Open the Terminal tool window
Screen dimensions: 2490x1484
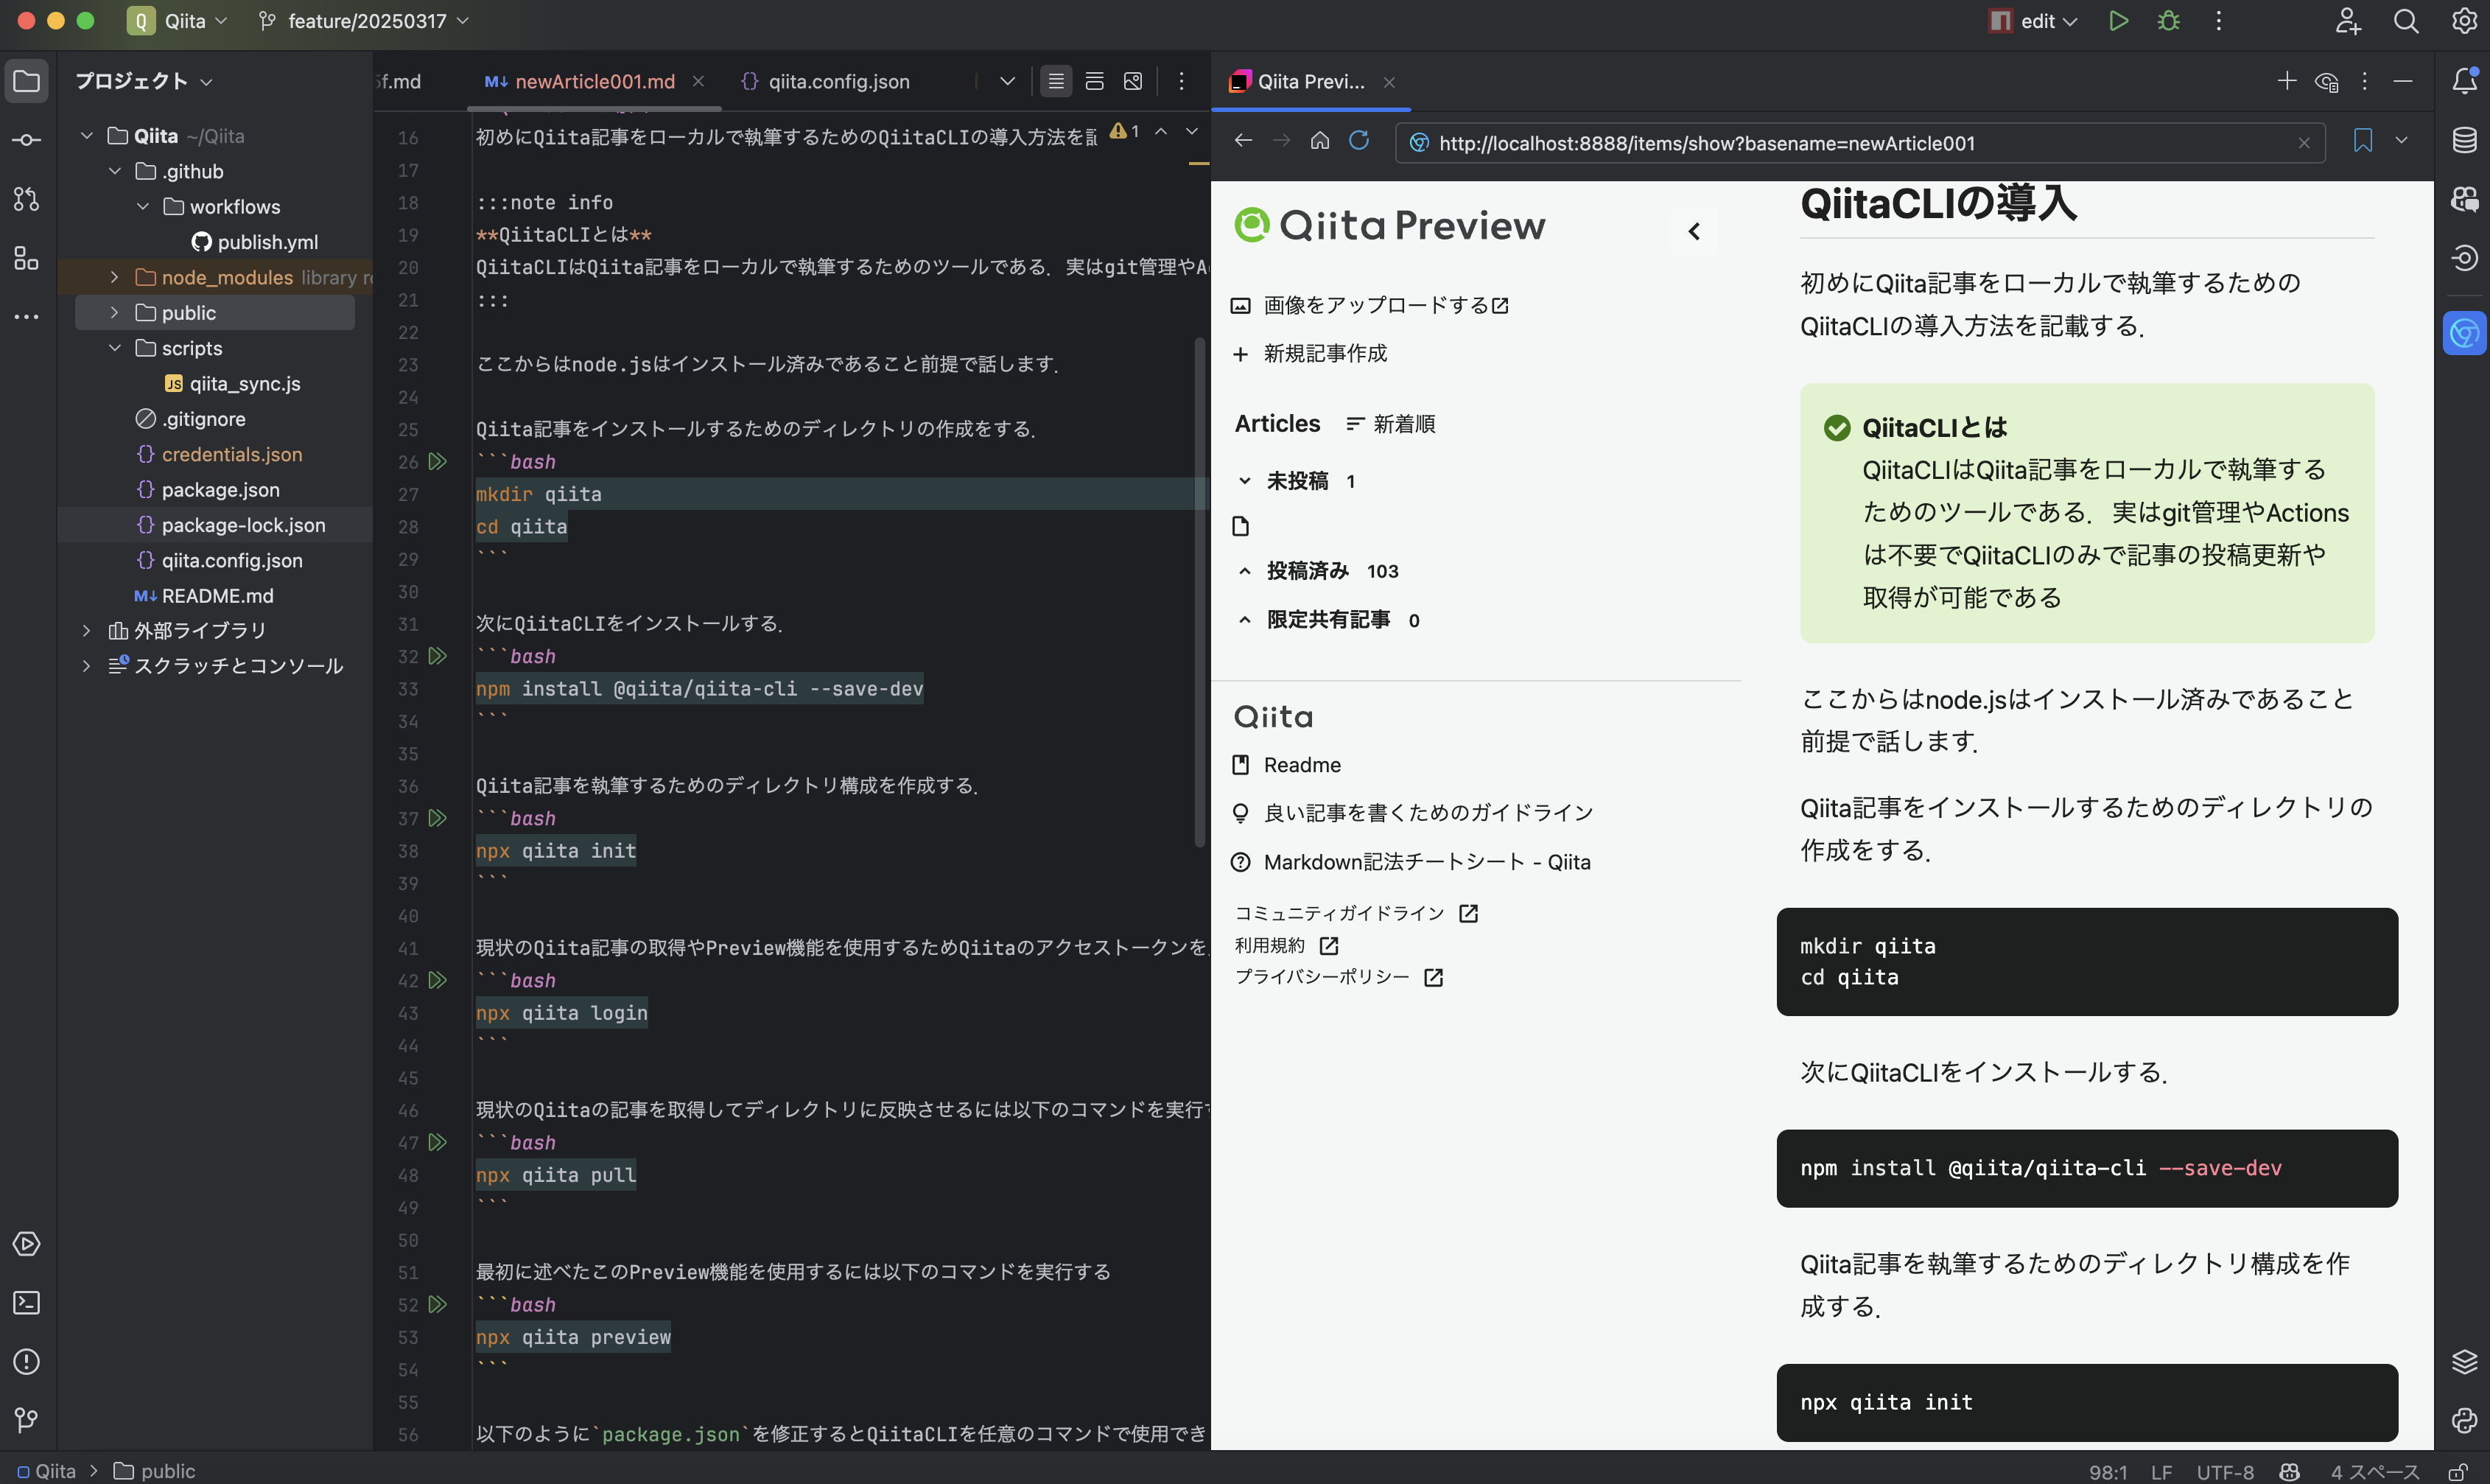tap(27, 1303)
